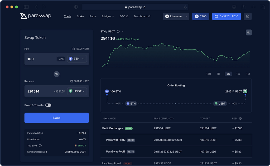Select the ParaSwapPool3 row
This screenshot has height=166, width=270.
click(176, 140)
